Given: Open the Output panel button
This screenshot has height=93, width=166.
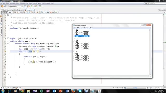Looking at the screenshot, I should click(18, 88).
